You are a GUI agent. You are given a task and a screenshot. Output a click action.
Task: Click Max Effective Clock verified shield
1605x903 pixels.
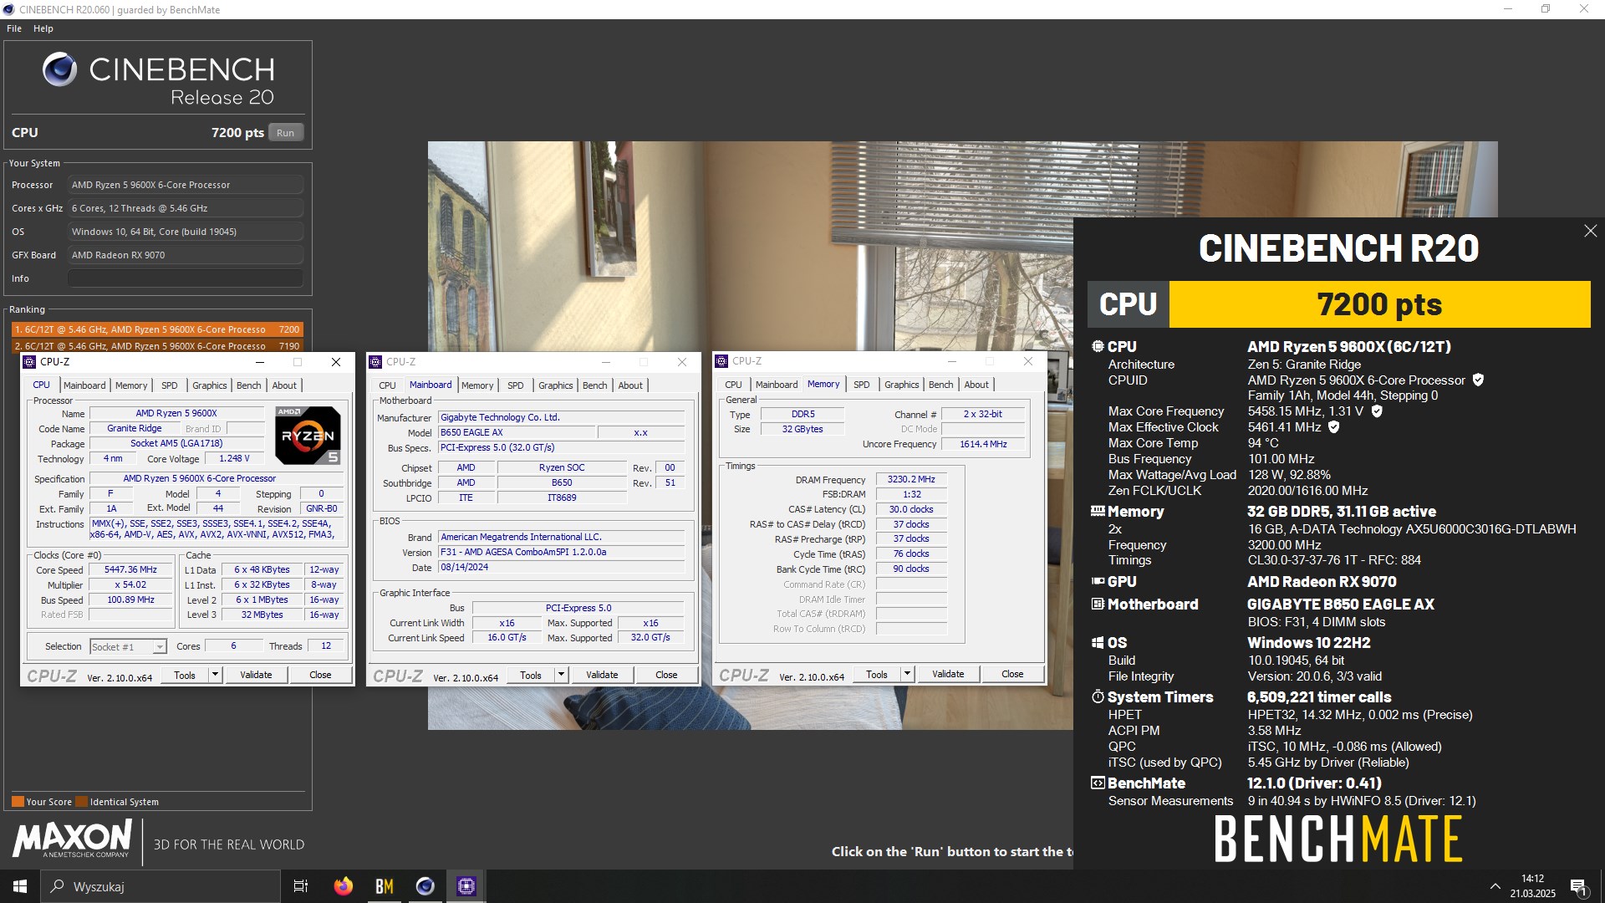[x=1334, y=427]
